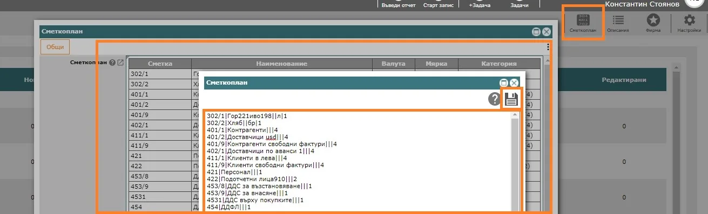Screen dimensions: 708x214
Task: Open the Описания list icon
Action: point(618,23)
